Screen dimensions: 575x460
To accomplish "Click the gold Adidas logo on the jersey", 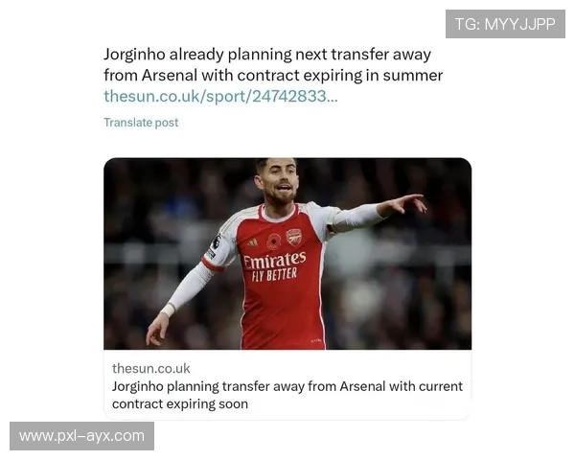I will point(252,242).
